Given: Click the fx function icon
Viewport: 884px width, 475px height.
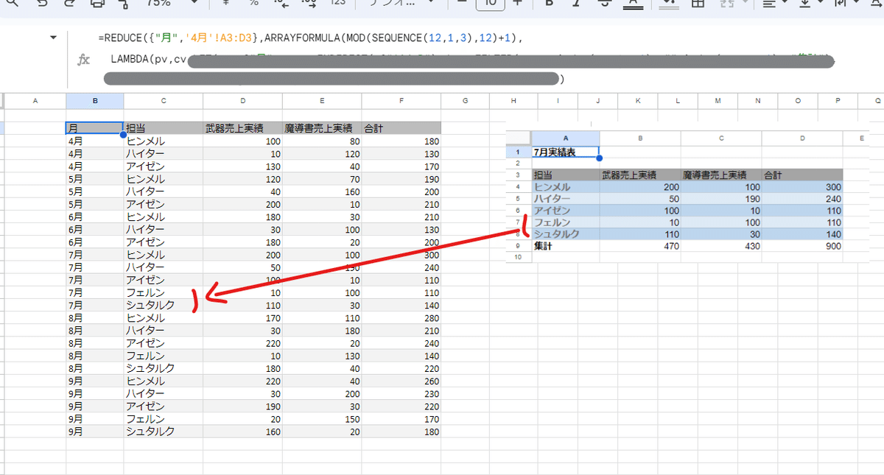Looking at the screenshot, I should click(x=84, y=59).
